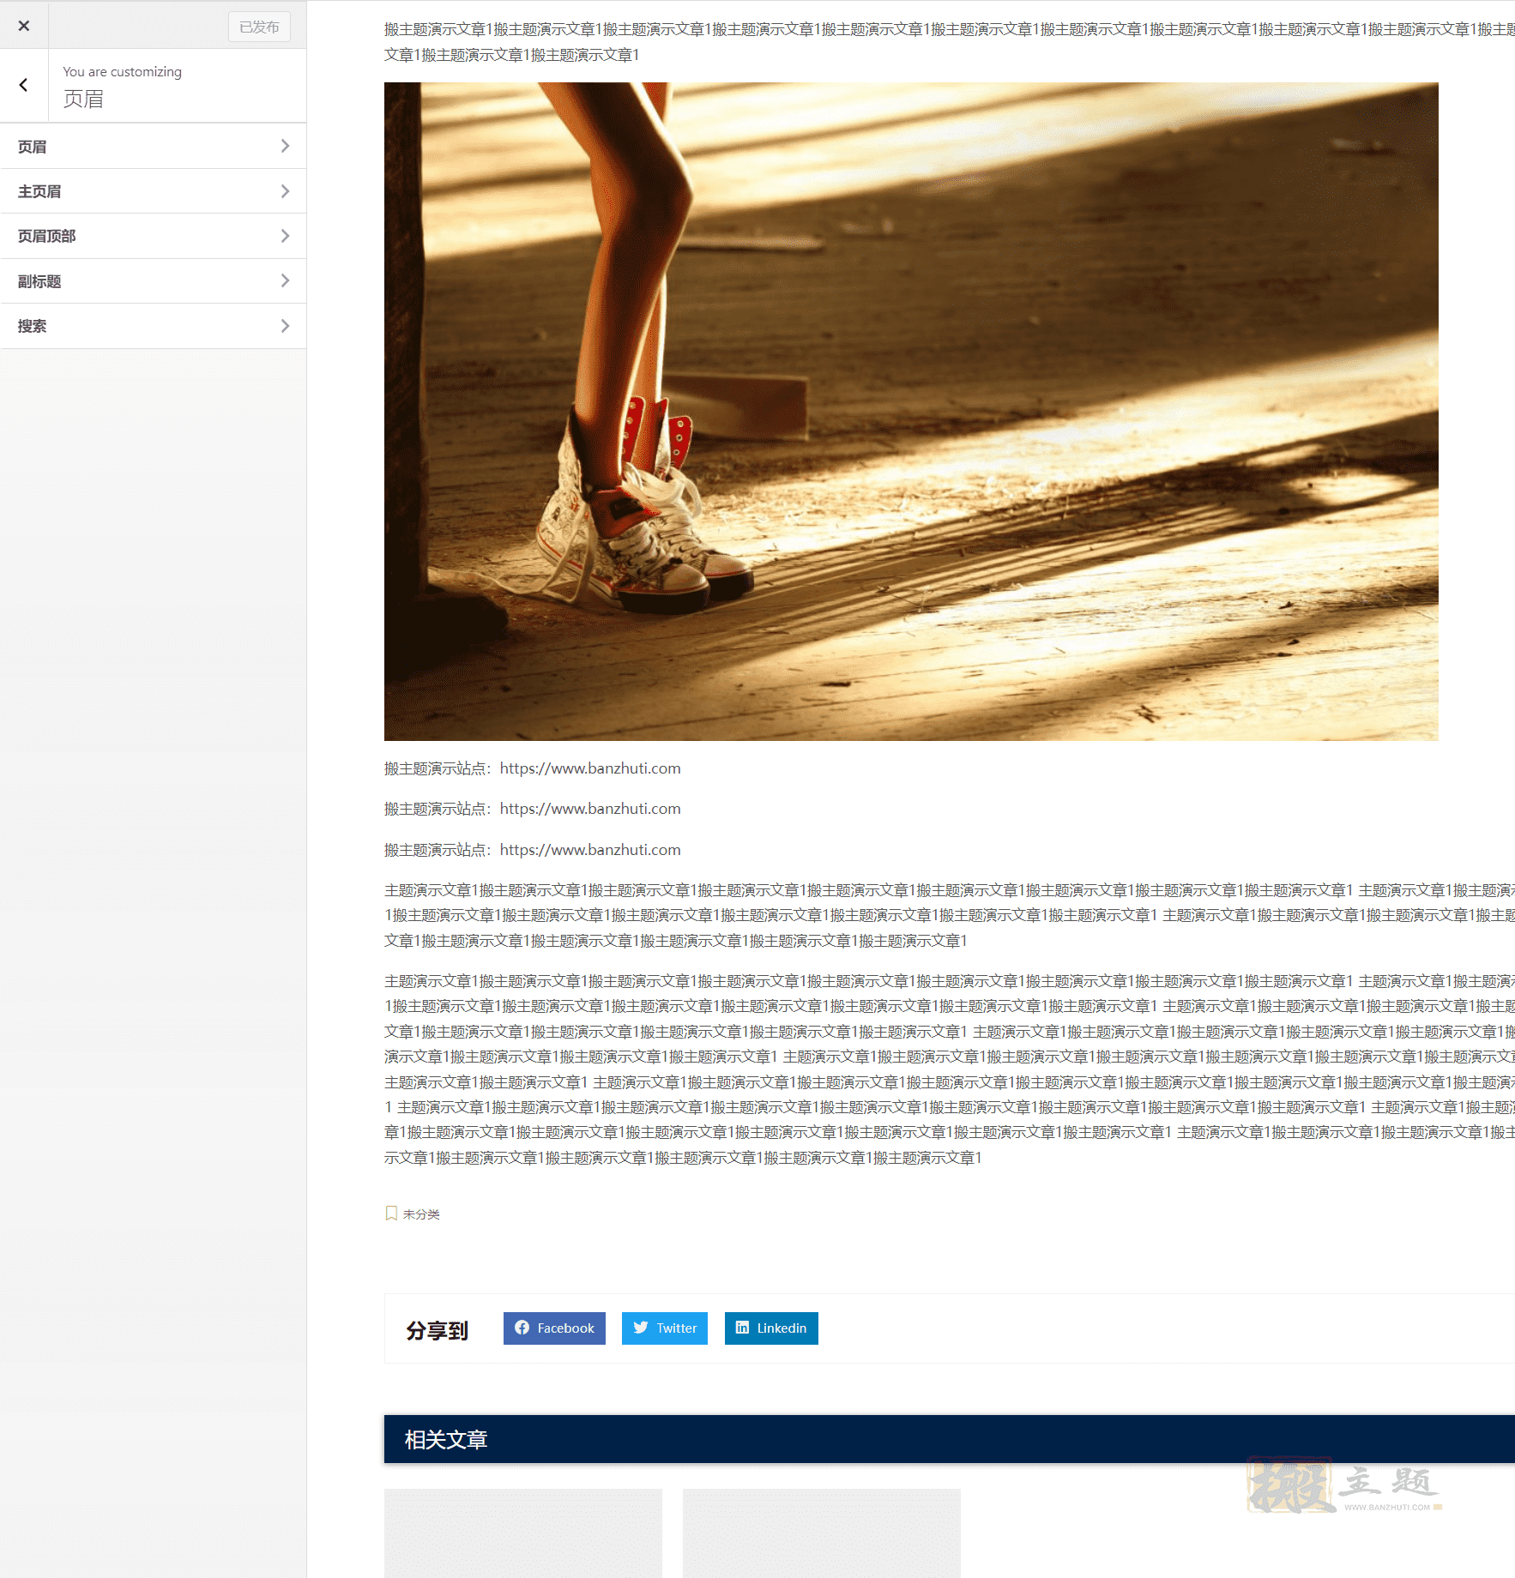Viewport: 1515px width, 1578px height.
Task: Share the post on Twitter
Action: click(665, 1328)
